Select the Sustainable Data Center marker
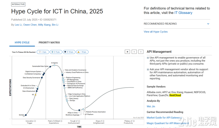219x128 pixels. 50,67
